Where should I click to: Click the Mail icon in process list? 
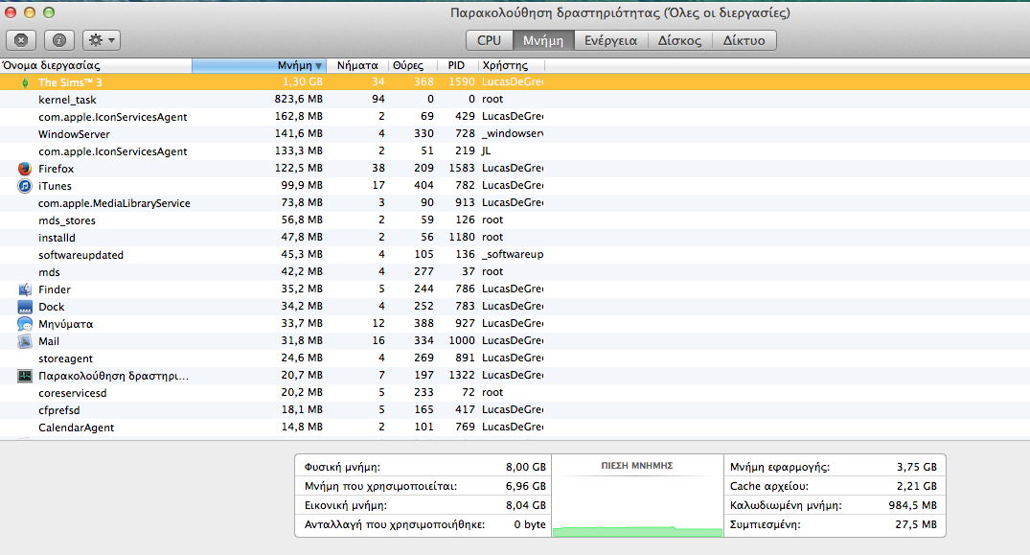pos(25,341)
